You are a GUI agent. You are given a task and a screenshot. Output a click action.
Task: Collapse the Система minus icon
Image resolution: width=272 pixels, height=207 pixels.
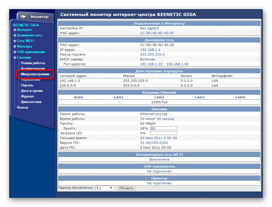tap(15, 58)
